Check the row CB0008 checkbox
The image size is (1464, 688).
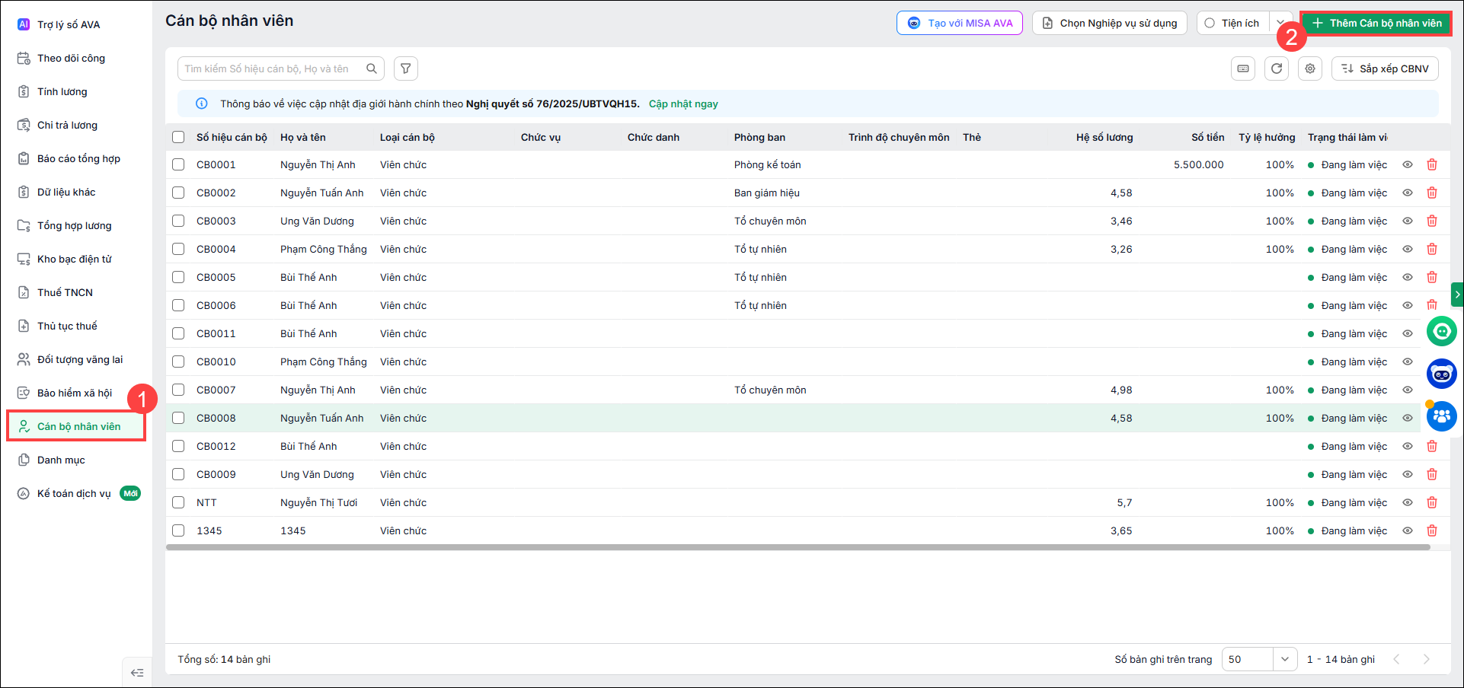178,418
